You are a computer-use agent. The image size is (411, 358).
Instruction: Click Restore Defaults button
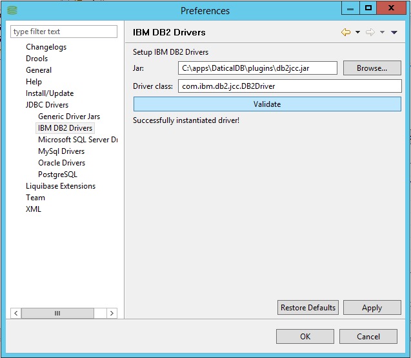tap(308, 308)
